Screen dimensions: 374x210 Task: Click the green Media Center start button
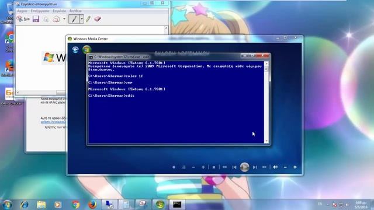87,50
